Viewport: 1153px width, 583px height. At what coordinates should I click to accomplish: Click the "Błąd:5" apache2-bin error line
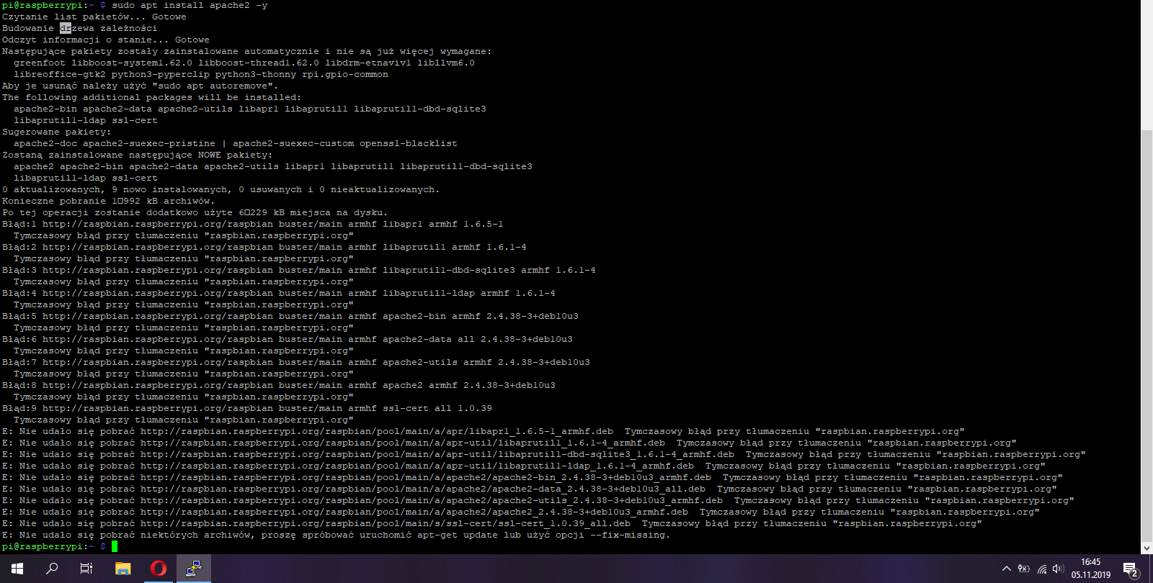(290, 316)
